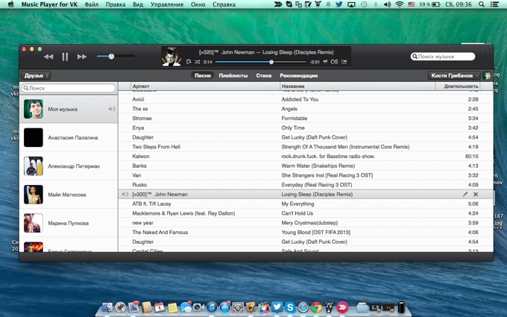Click the volume slider knob
507x317 pixels.
point(111,57)
